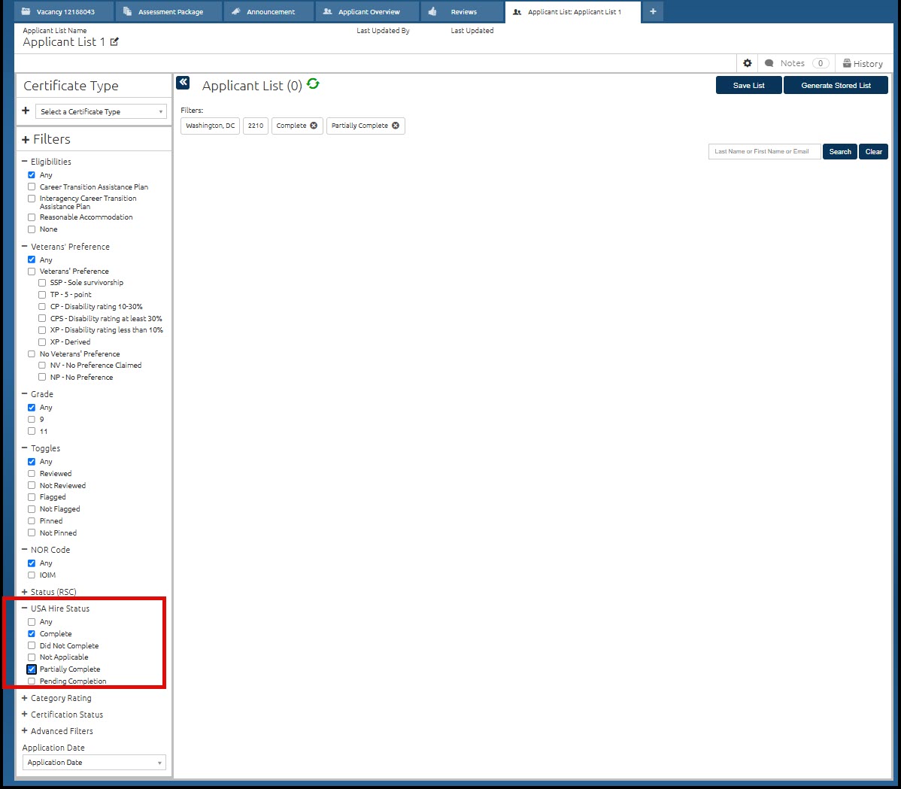901x789 pixels.
Task: Open the History panel
Action: click(x=863, y=64)
